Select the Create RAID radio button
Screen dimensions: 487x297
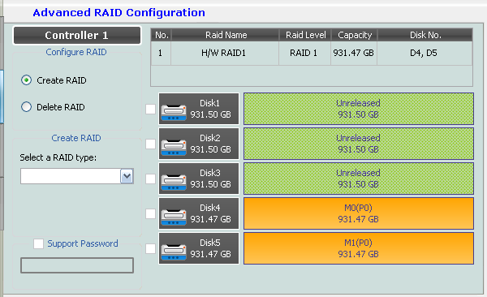pos(27,80)
